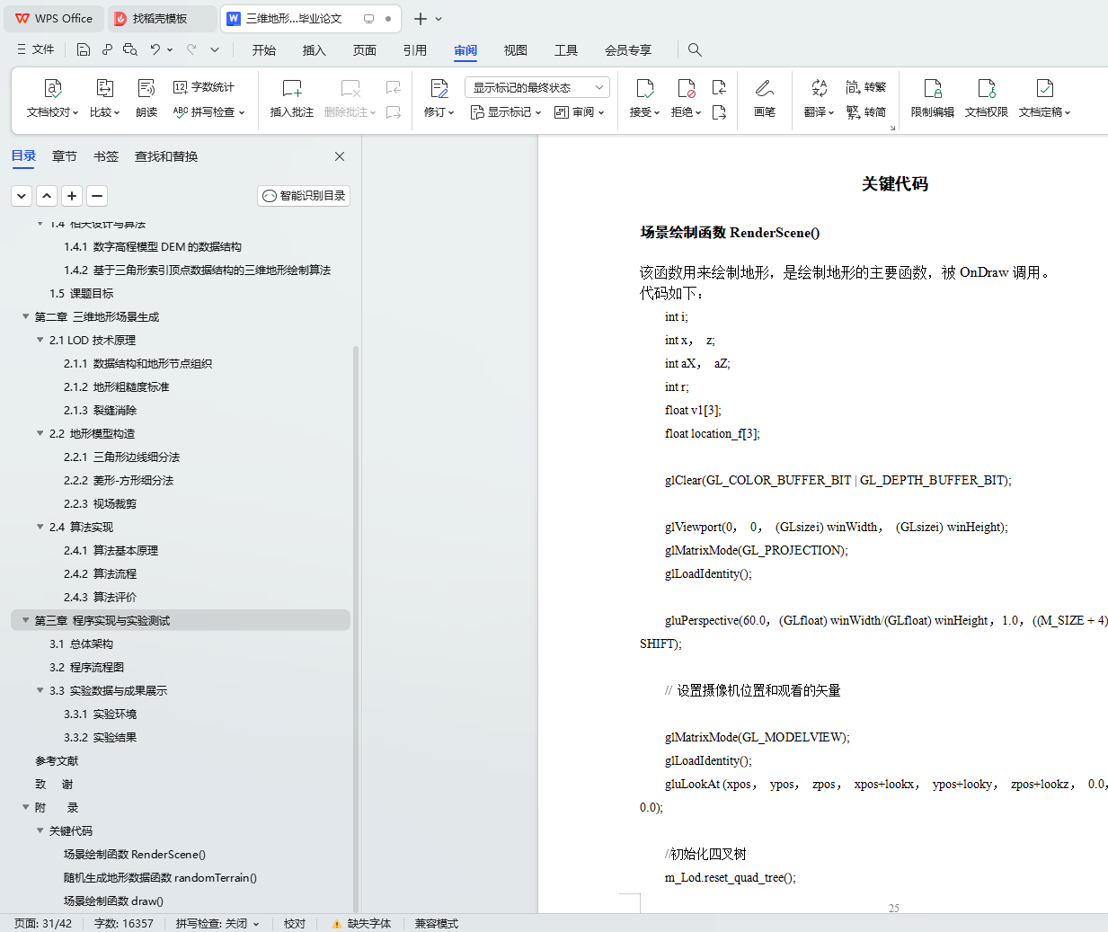Click 缺失字体 in the status bar
This screenshot has height=932, width=1108.
pos(361,923)
